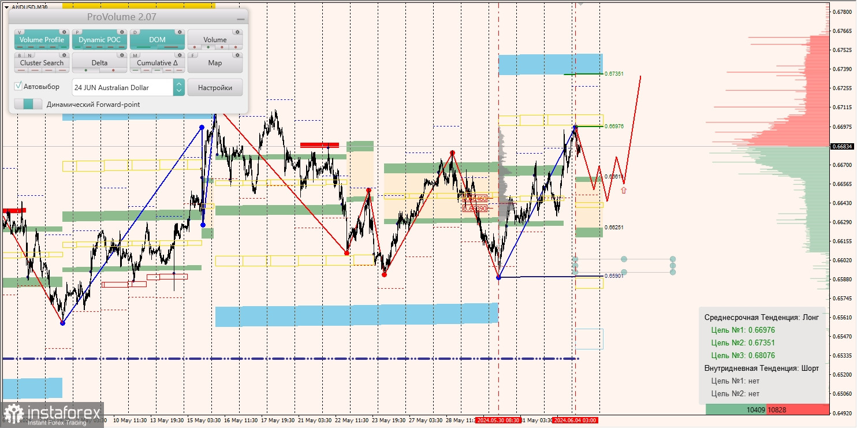Select the 2024.06.04 03:00 time marker
This screenshot has width=857, height=428.
pos(575,420)
